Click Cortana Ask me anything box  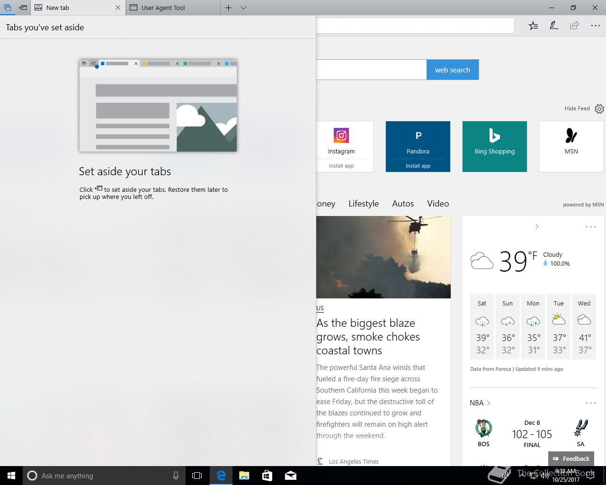click(x=104, y=476)
